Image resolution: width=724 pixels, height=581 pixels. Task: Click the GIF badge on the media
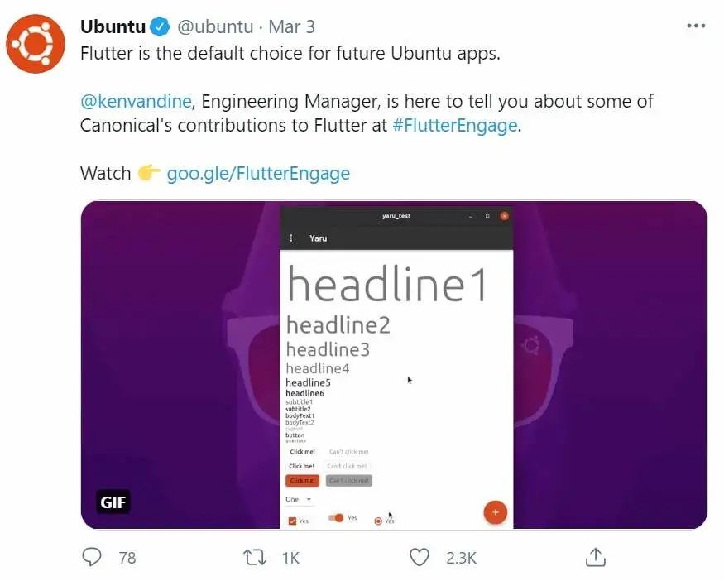113,502
